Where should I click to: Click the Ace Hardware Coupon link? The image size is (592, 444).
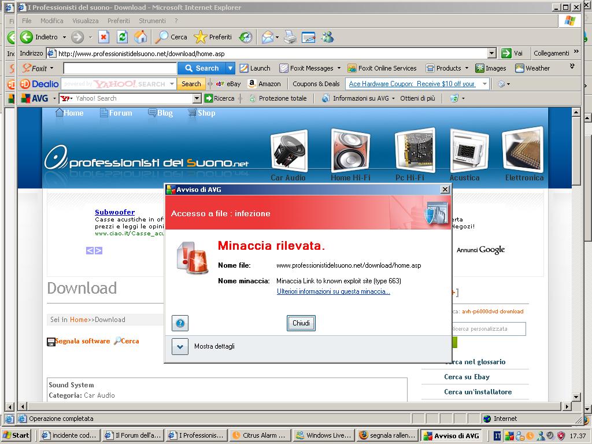point(412,84)
